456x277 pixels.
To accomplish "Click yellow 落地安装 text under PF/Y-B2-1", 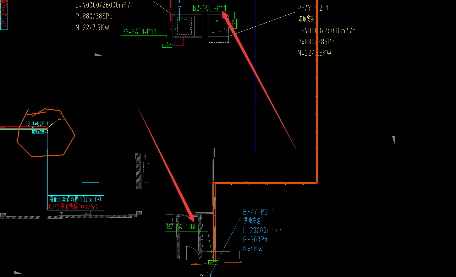I will click(306, 19).
